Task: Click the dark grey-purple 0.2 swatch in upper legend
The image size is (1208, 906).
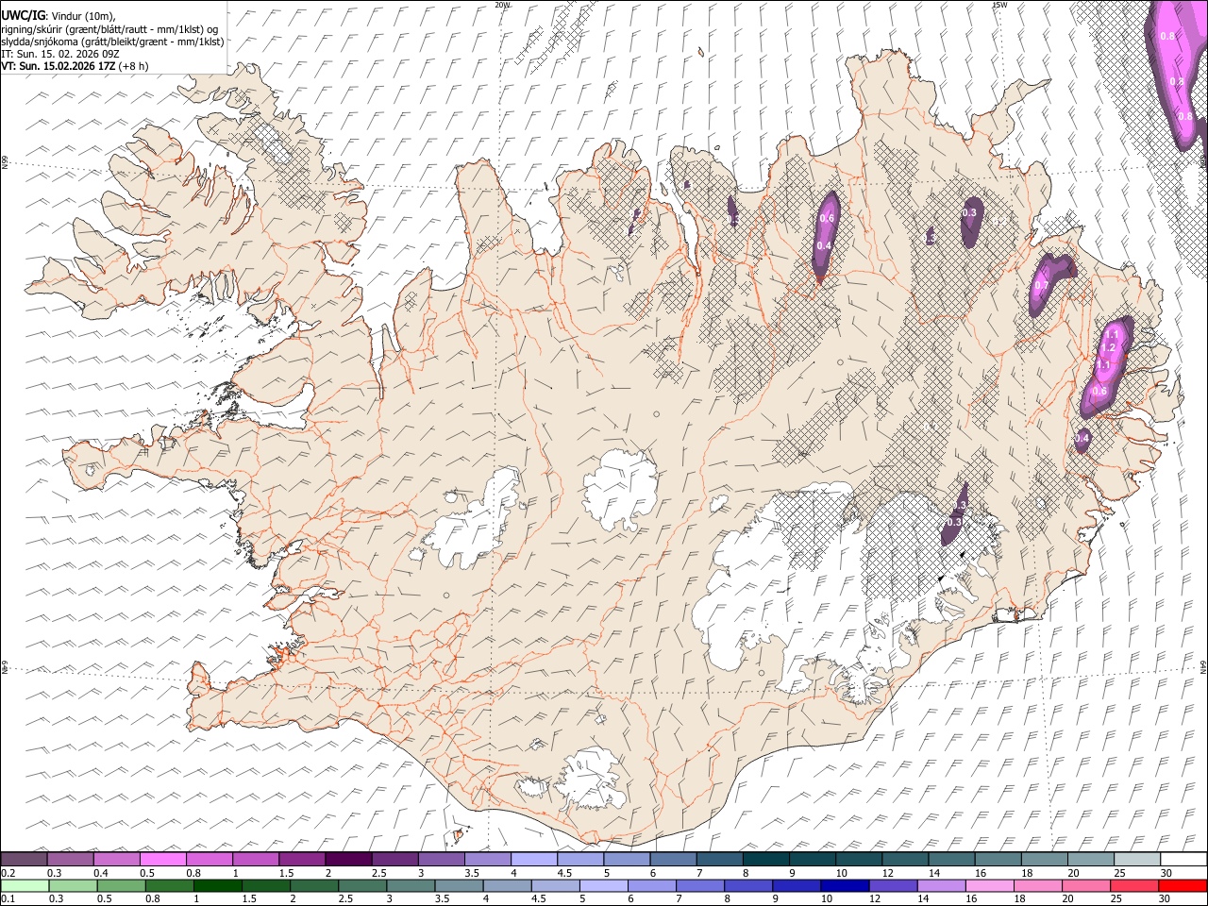Action: click(x=24, y=860)
